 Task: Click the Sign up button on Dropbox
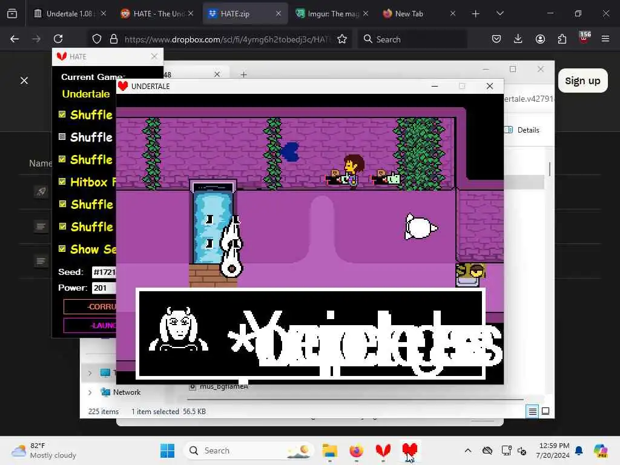click(582, 81)
